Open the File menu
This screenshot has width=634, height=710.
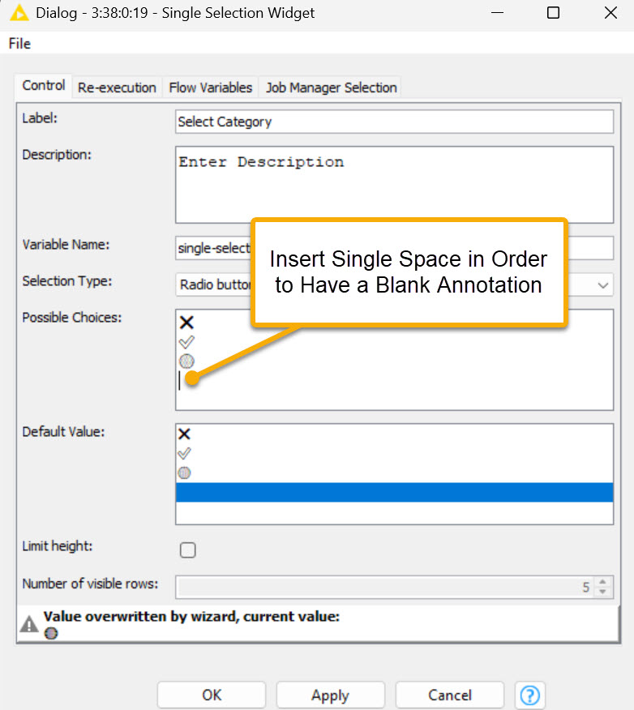tap(19, 44)
